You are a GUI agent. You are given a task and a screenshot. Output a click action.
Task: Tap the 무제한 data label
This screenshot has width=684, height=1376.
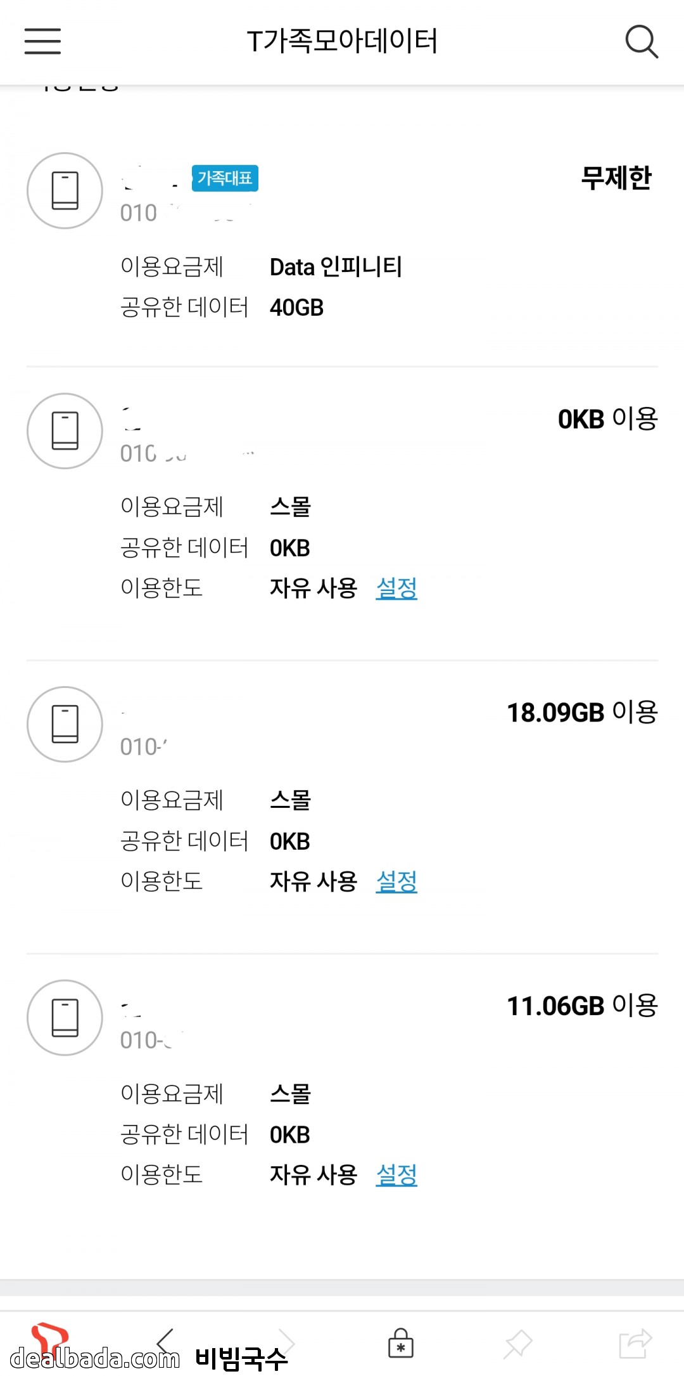click(x=616, y=178)
